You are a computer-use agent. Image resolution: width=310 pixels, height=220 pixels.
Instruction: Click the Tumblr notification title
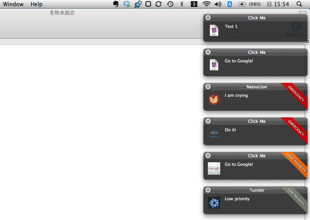257,190
